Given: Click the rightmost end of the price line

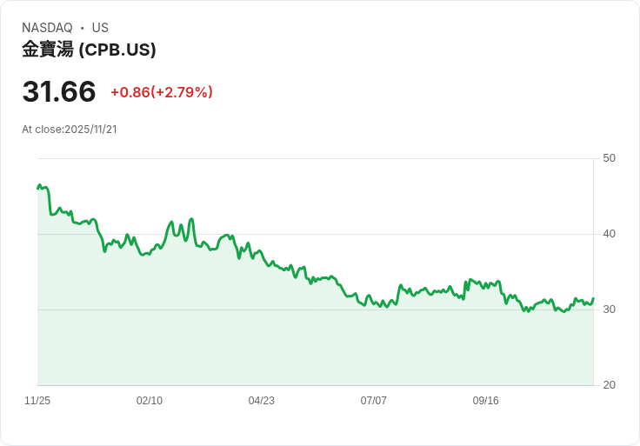Looking at the screenshot, I should tap(593, 299).
